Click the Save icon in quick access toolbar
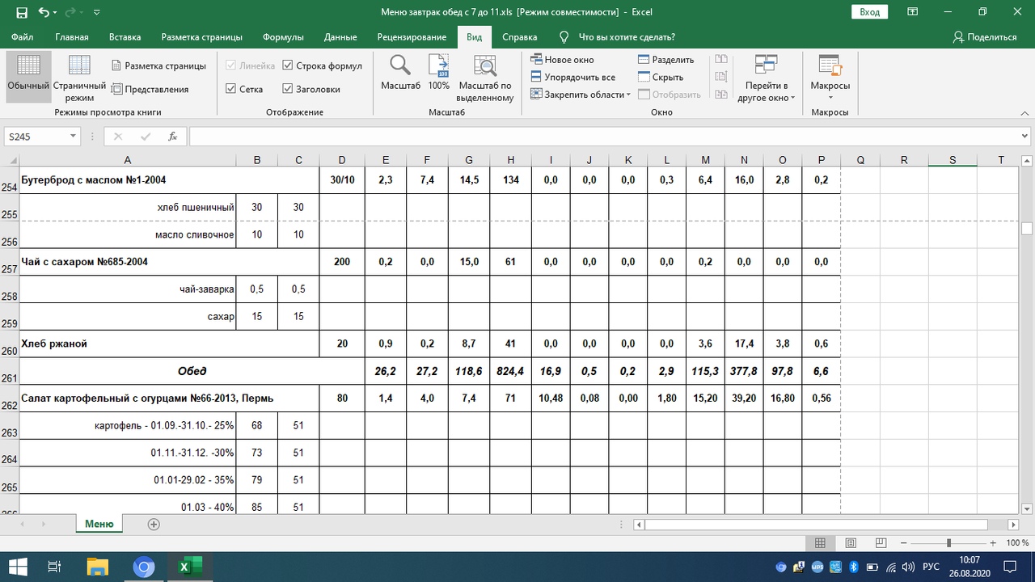The width and height of the screenshot is (1035, 582). click(x=22, y=12)
